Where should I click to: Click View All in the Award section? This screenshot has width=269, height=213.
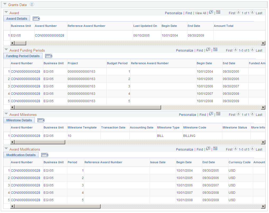coord(200,13)
